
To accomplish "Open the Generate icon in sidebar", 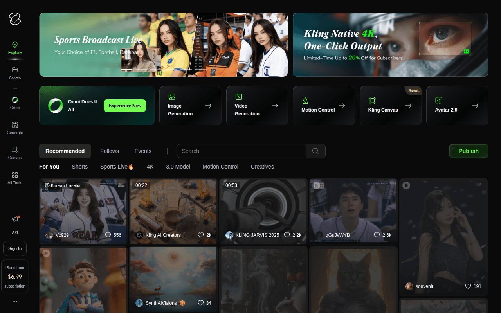I will 15,125.
